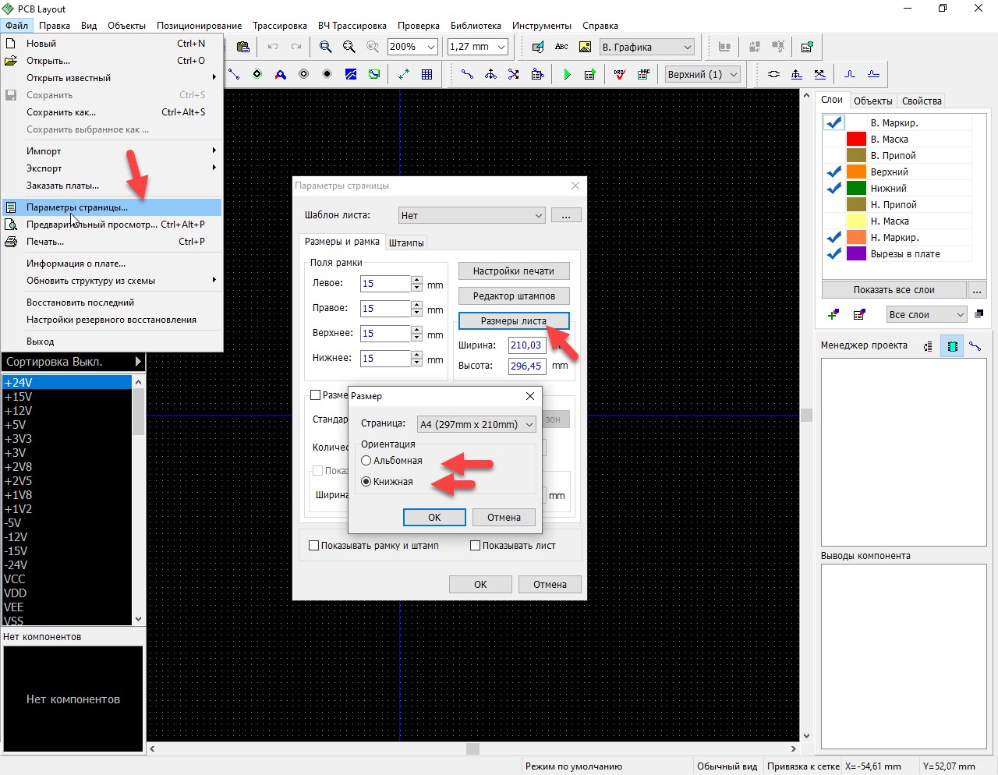Image resolution: width=998 pixels, height=775 pixels.
Task: Click the red В. Маска color swatch
Action: click(856, 139)
